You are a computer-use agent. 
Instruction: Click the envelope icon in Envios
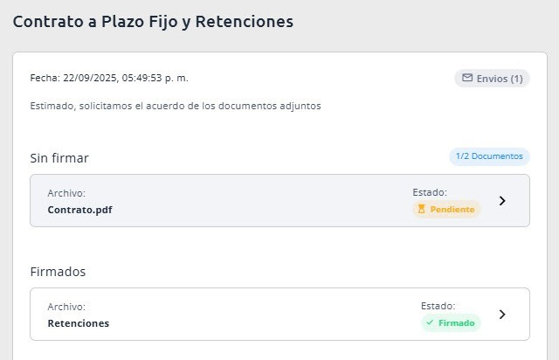(x=467, y=78)
